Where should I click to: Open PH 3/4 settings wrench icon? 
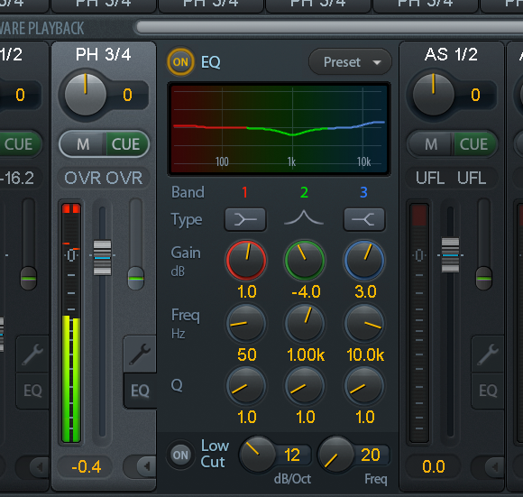(140, 354)
